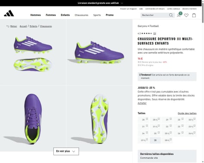
Task: Select size 37⅓ option
Action: [143, 140]
